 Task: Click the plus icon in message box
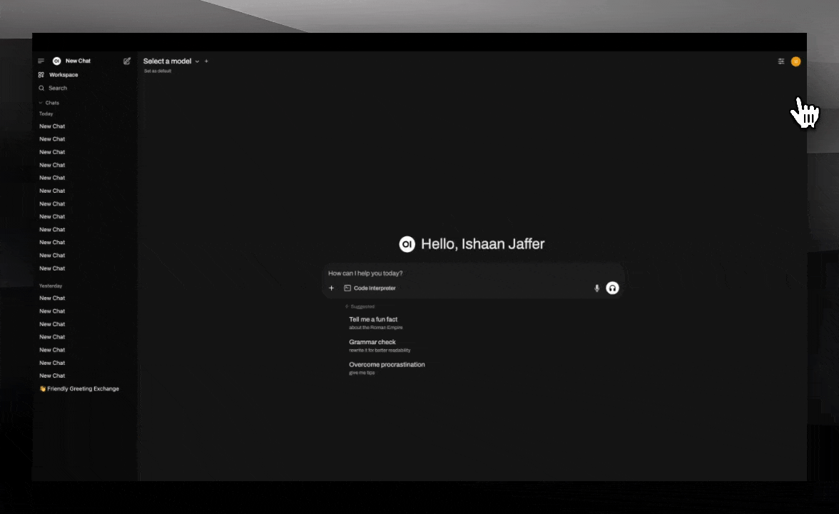(331, 288)
